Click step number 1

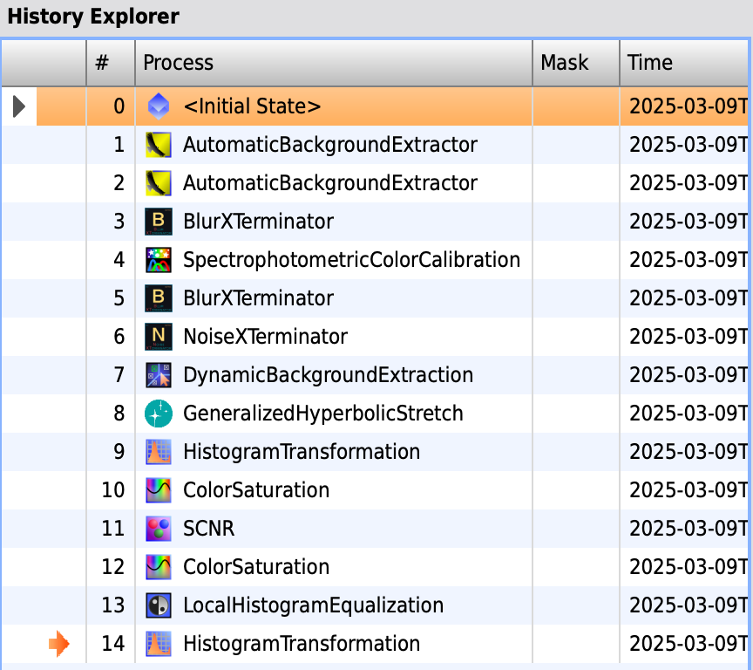pos(119,145)
